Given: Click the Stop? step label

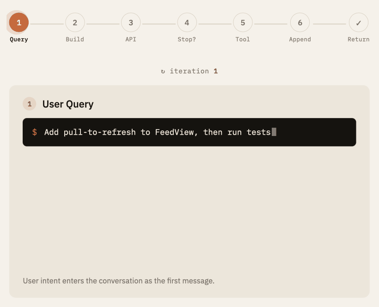Looking at the screenshot, I should 187,39.
